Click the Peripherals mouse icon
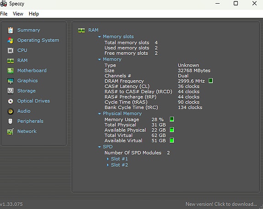Screen dimensions: 263x209 point(11,121)
